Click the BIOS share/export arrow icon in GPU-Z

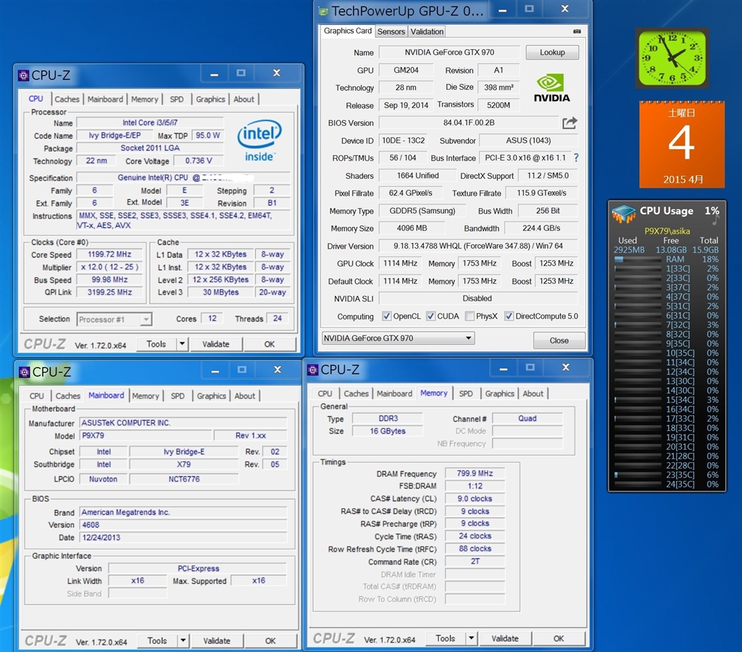click(570, 123)
